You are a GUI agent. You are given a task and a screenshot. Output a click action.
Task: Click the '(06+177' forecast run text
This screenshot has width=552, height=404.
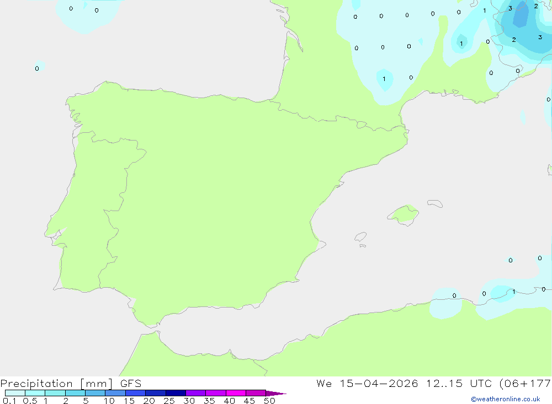[526, 383]
